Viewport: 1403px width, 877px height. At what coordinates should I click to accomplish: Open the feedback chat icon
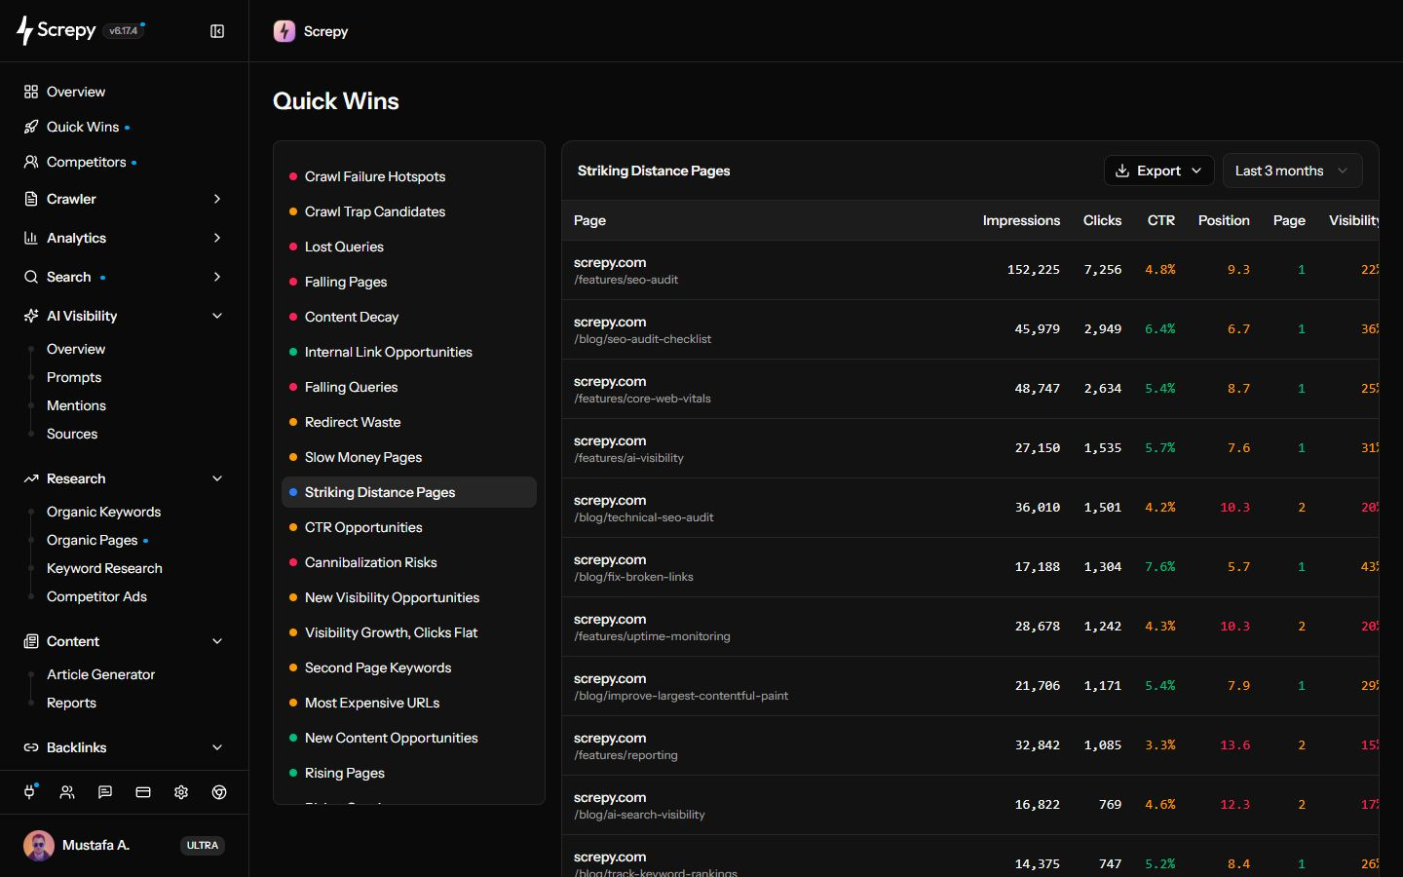(105, 792)
